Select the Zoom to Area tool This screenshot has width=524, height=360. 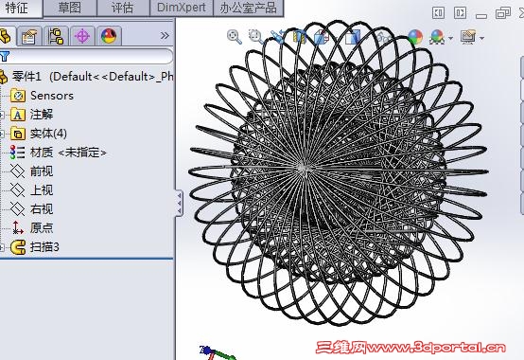(x=256, y=37)
